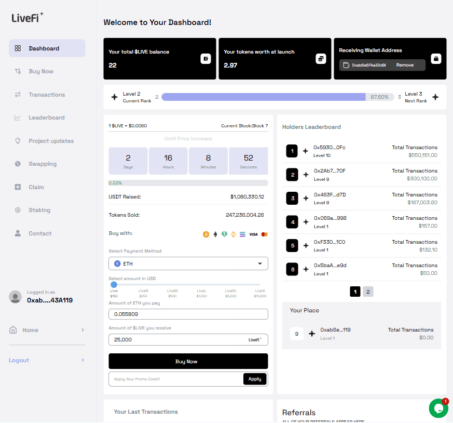
Task: Click the Bitcoin payment icon
Action: click(x=206, y=234)
